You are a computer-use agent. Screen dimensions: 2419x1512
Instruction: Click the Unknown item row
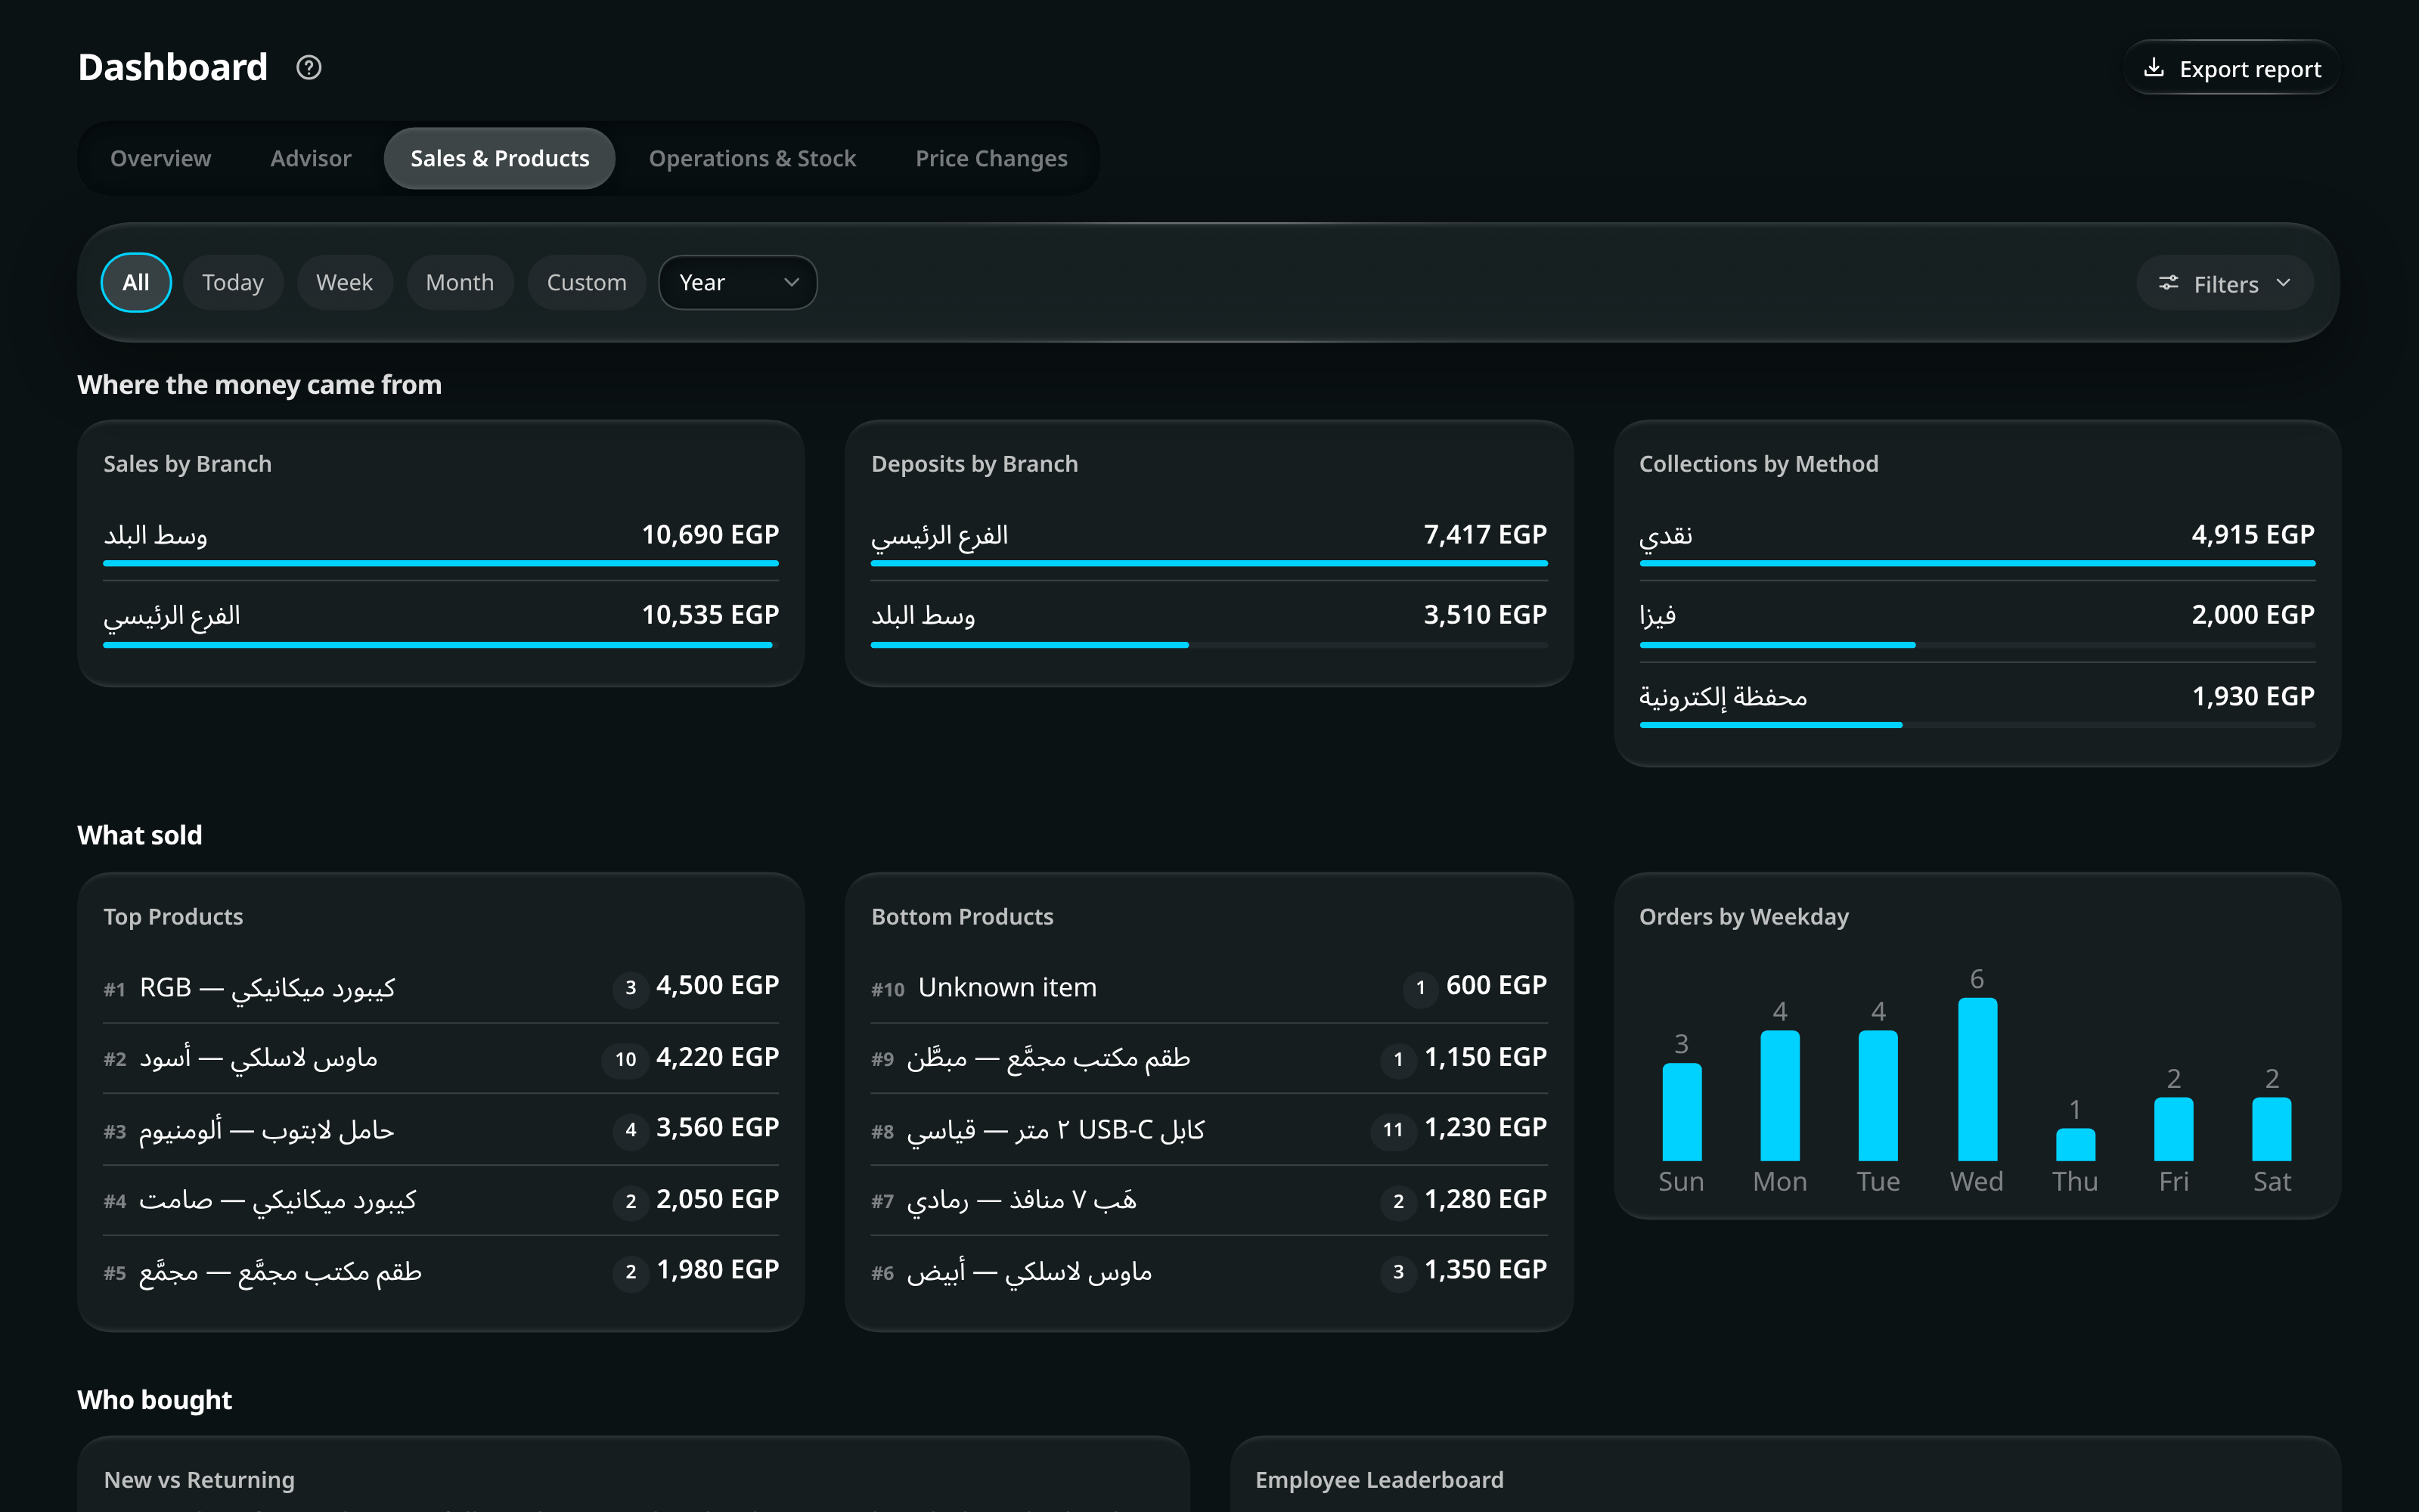1209,987
